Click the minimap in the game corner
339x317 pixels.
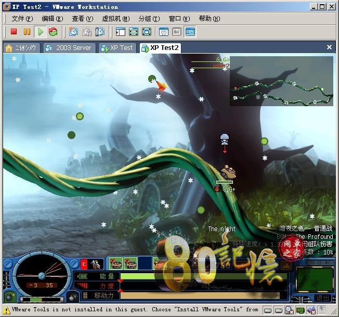point(281,81)
